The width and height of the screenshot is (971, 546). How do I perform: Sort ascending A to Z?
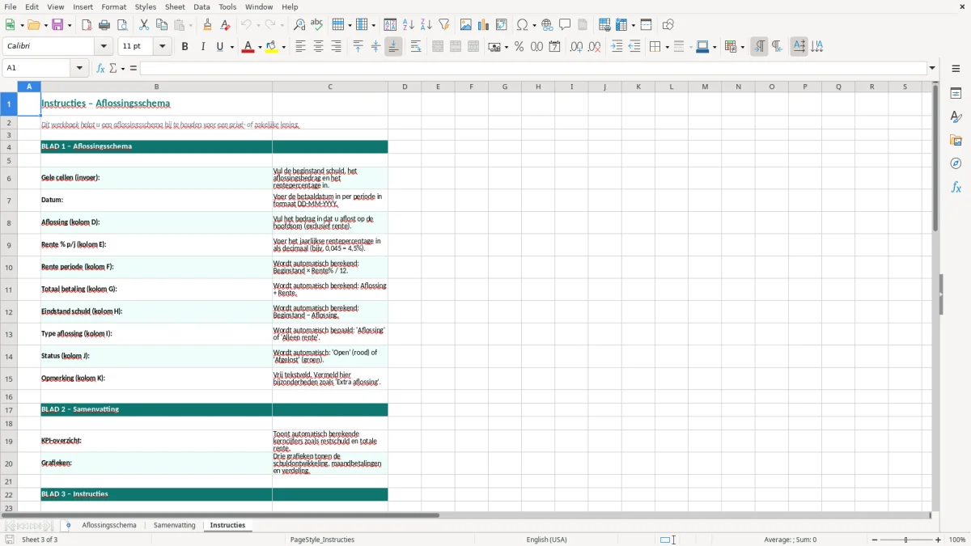409,25
